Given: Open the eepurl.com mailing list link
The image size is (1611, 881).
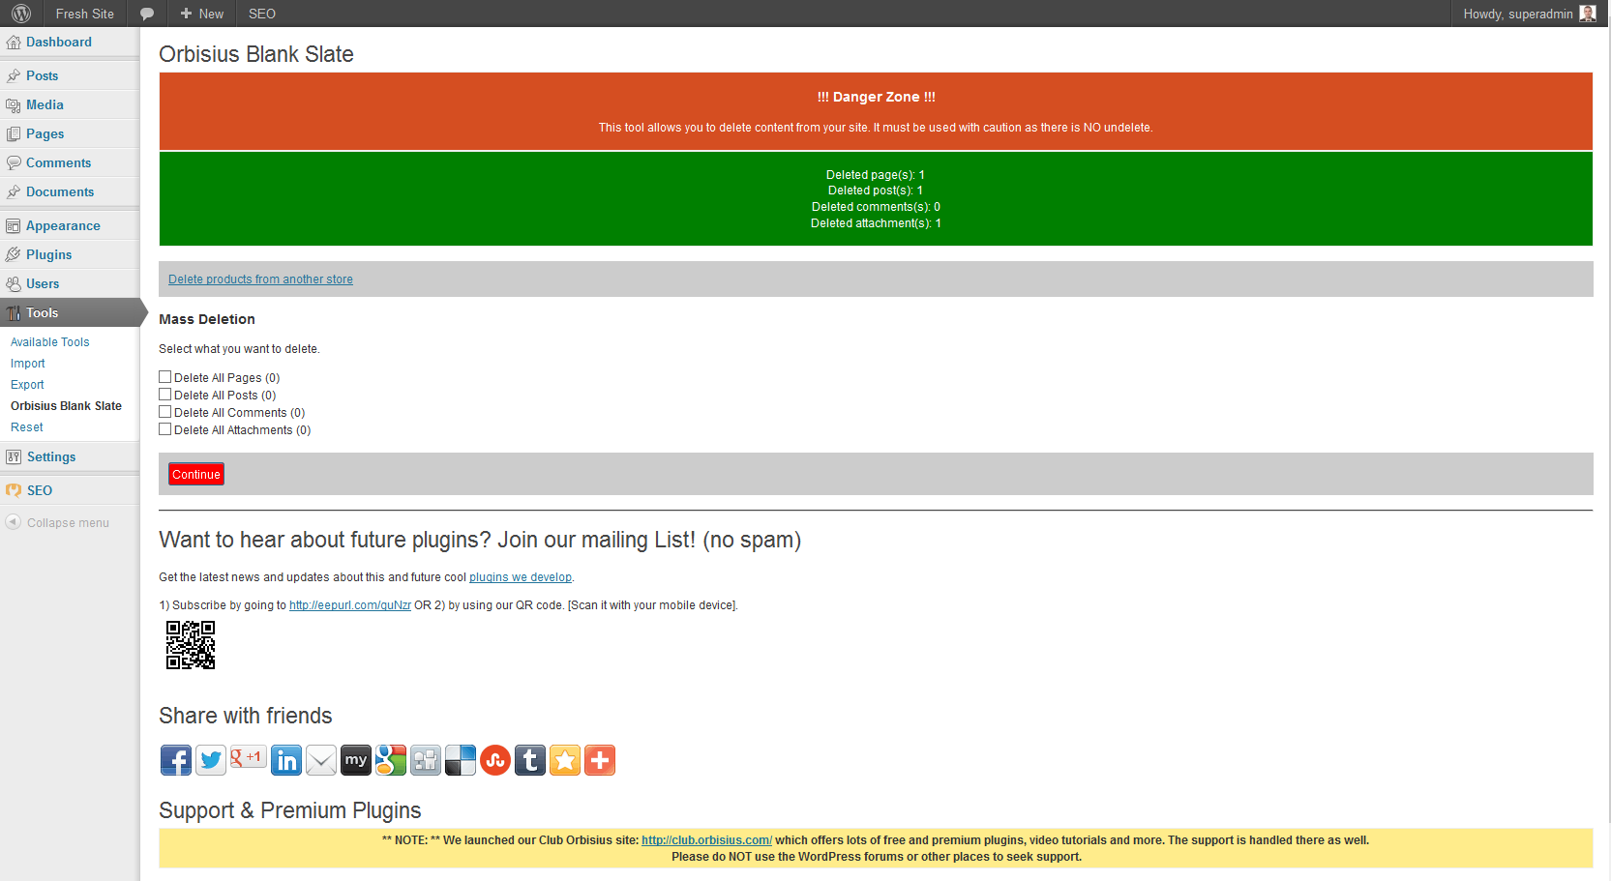Looking at the screenshot, I should 350,605.
